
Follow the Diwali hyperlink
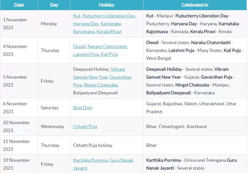coord(79,46)
